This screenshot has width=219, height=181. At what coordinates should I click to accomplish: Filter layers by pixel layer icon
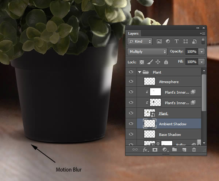[159, 42]
